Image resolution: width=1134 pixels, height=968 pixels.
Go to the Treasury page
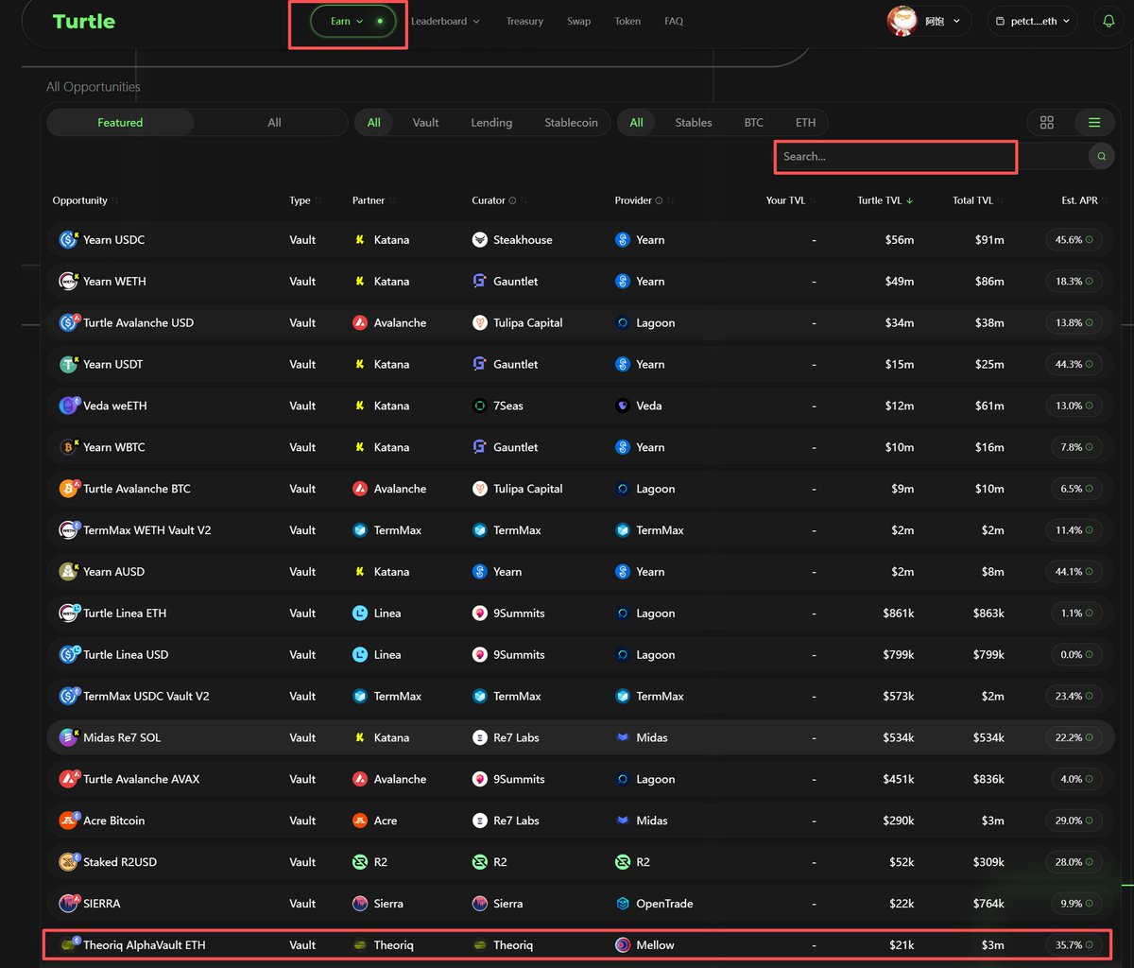[x=524, y=22]
